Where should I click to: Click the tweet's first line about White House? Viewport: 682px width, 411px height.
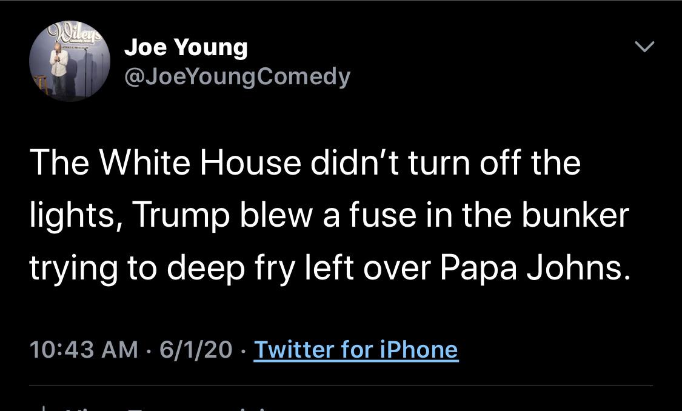pos(305,163)
